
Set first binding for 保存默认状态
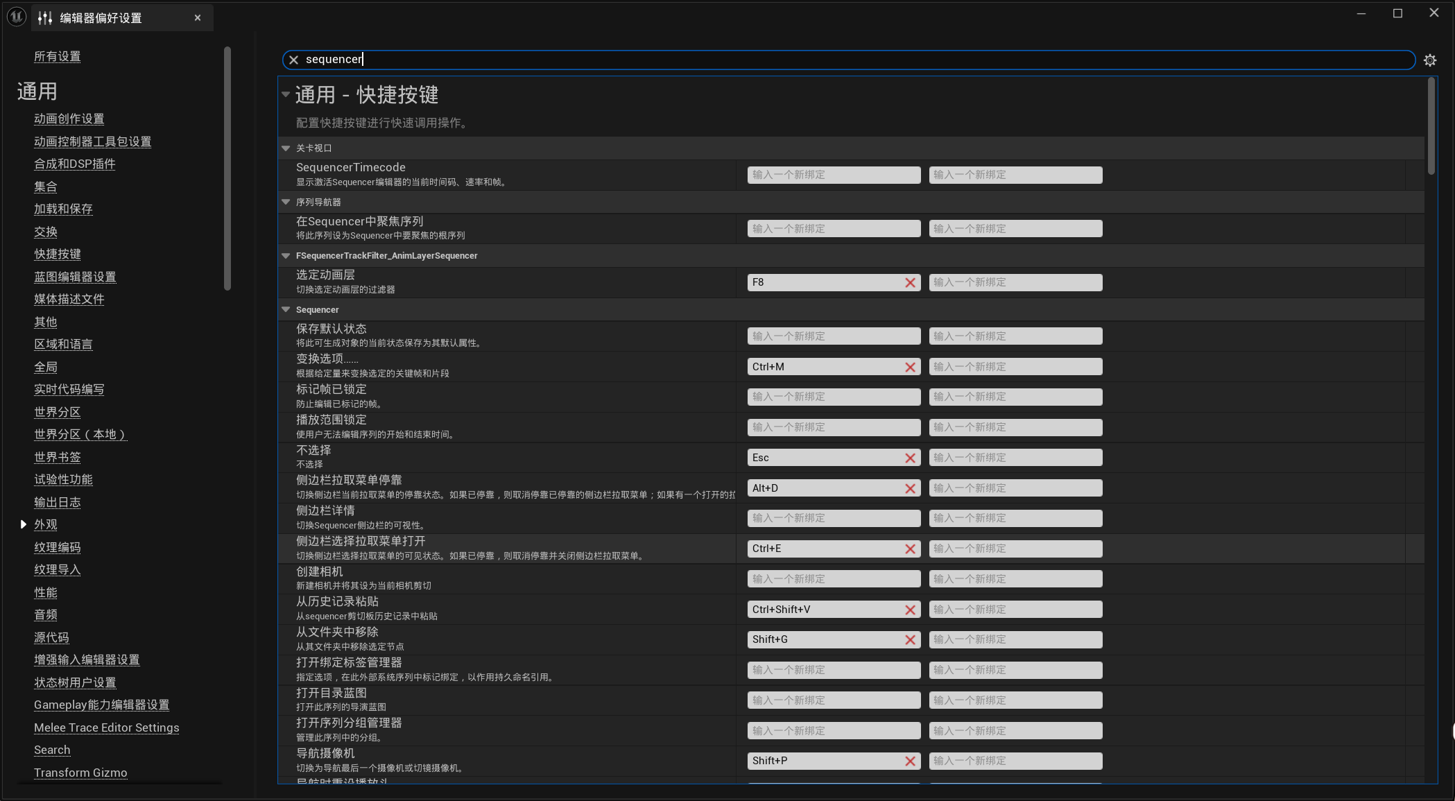pos(834,336)
